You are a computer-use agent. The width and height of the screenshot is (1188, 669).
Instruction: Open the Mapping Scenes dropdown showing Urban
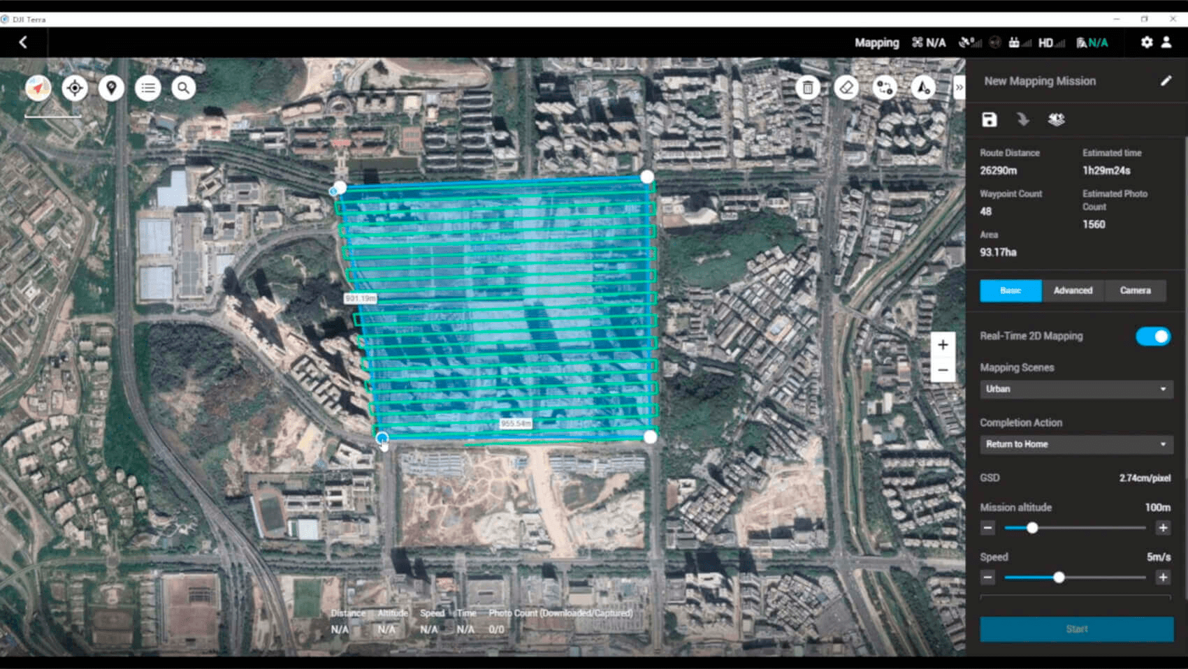(1075, 389)
